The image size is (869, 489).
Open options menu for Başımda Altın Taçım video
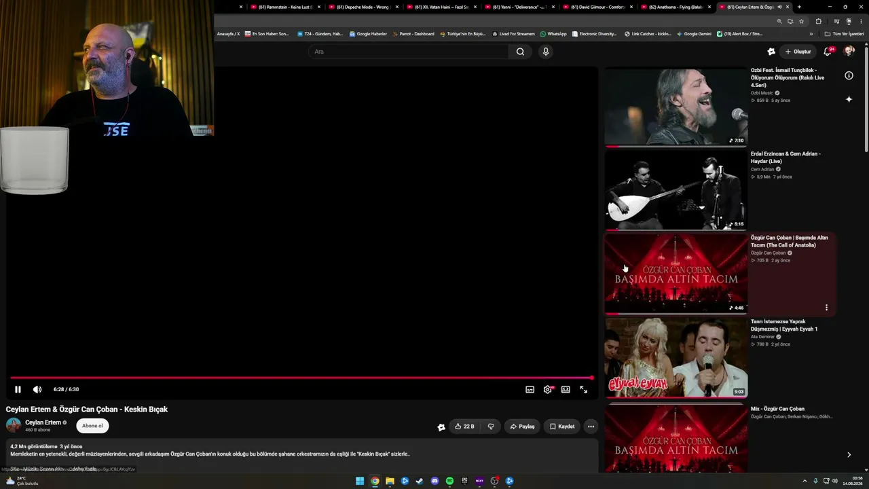(x=826, y=308)
